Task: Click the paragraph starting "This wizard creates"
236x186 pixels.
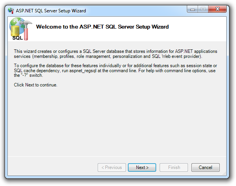Action: point(115,54)
